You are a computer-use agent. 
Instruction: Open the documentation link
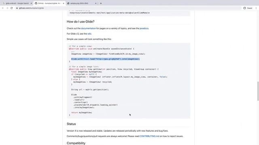88,29
